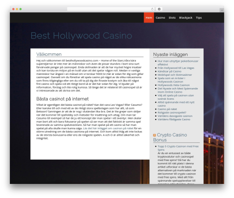The width and height of the screenshot is (234, 198).
Task: Open 'Roligaste casinospelet?' post
Action: click(172, 112)
